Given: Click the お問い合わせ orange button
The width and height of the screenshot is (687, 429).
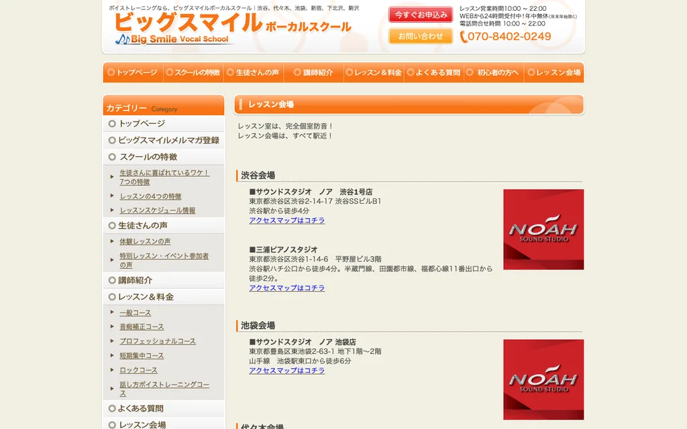Looking at the screenshot, I should tap(421, 36).
